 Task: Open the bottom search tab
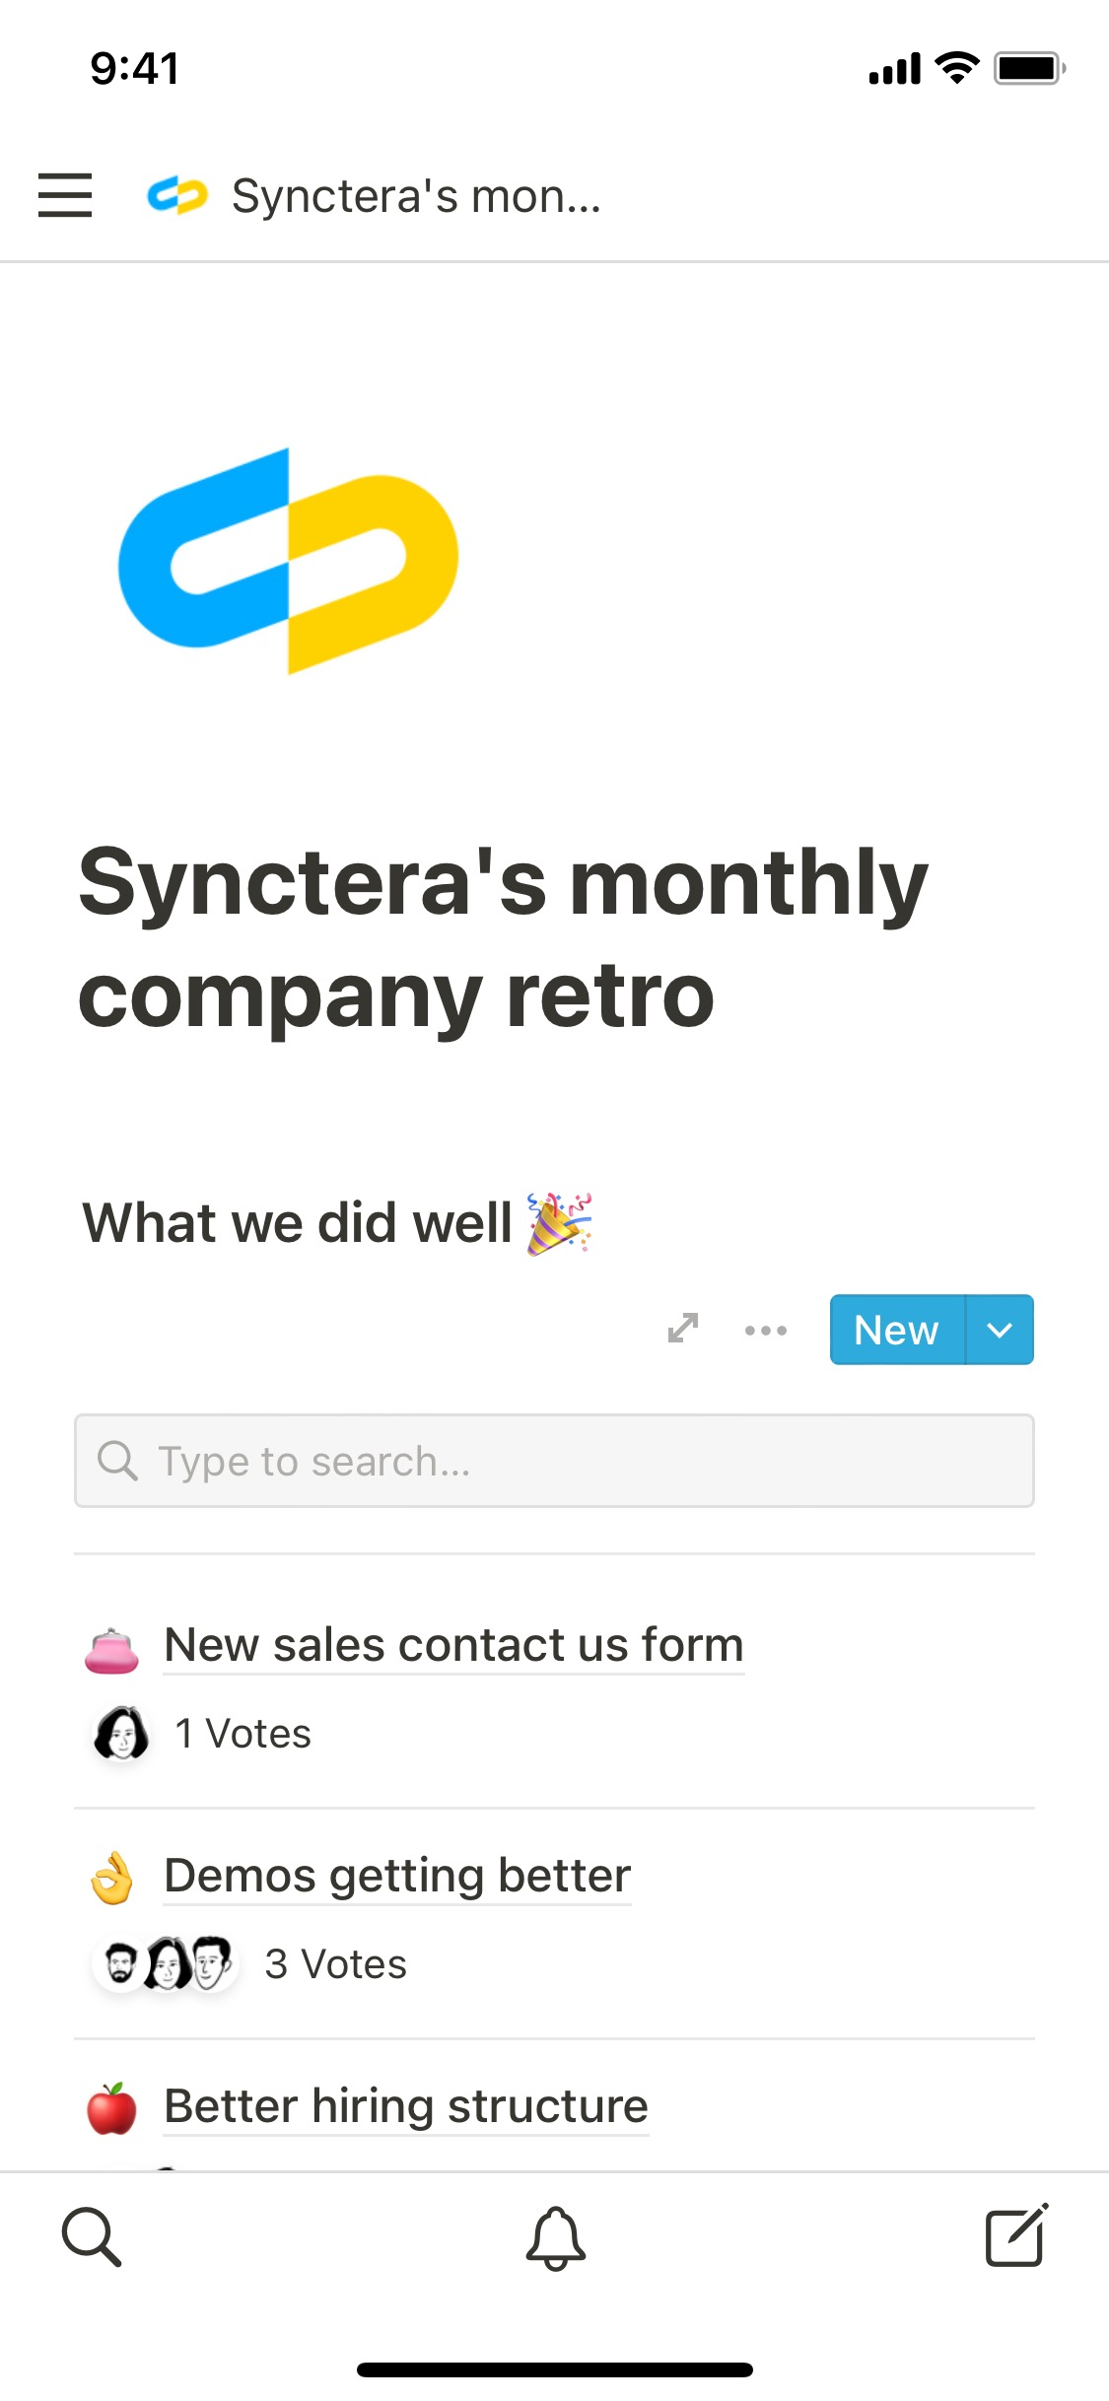92,2237
